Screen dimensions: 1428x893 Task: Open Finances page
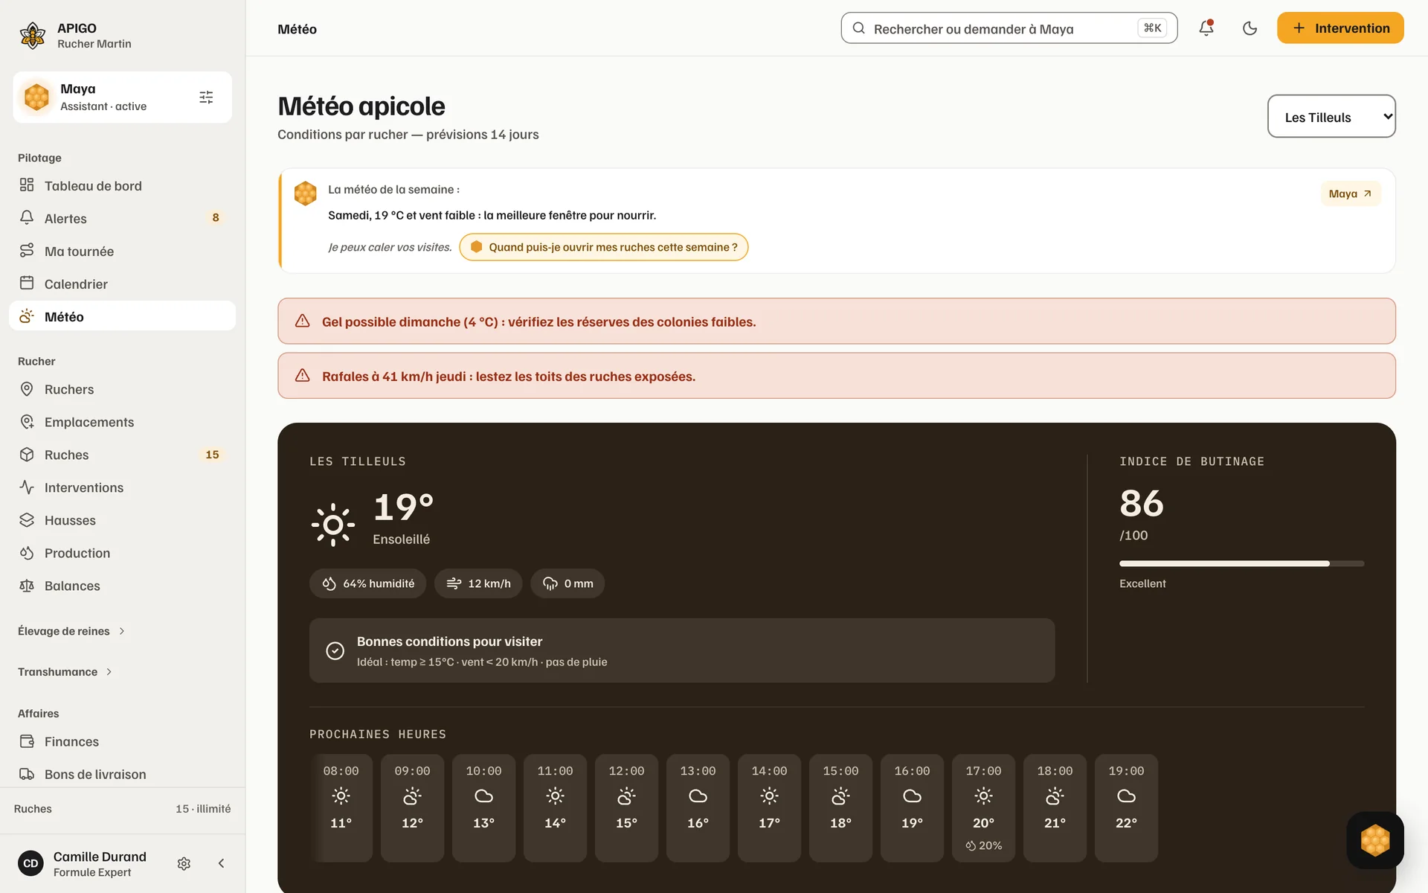pyautogui.click(x=122, y=741)
